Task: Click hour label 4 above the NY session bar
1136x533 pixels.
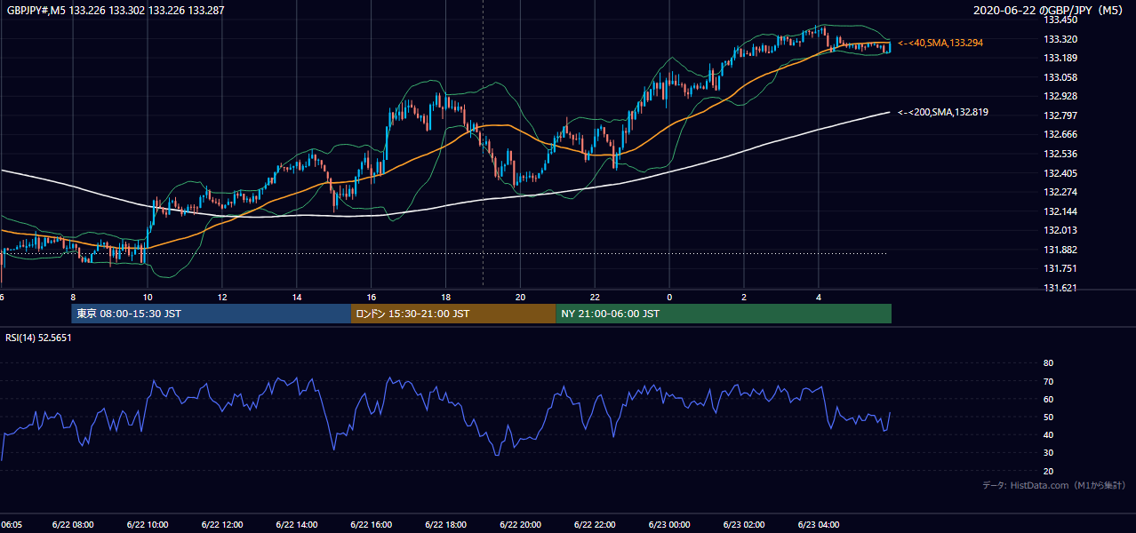Action: 819,297
